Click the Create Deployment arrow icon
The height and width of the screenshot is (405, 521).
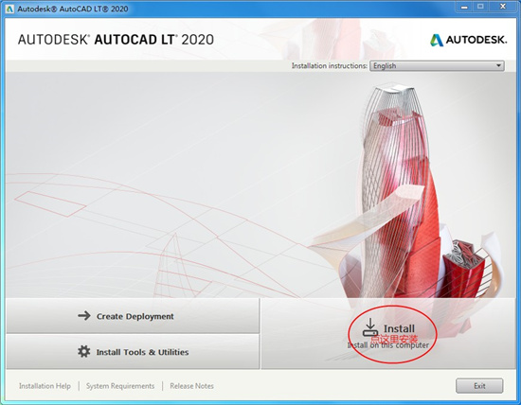(x=84, y=316)
